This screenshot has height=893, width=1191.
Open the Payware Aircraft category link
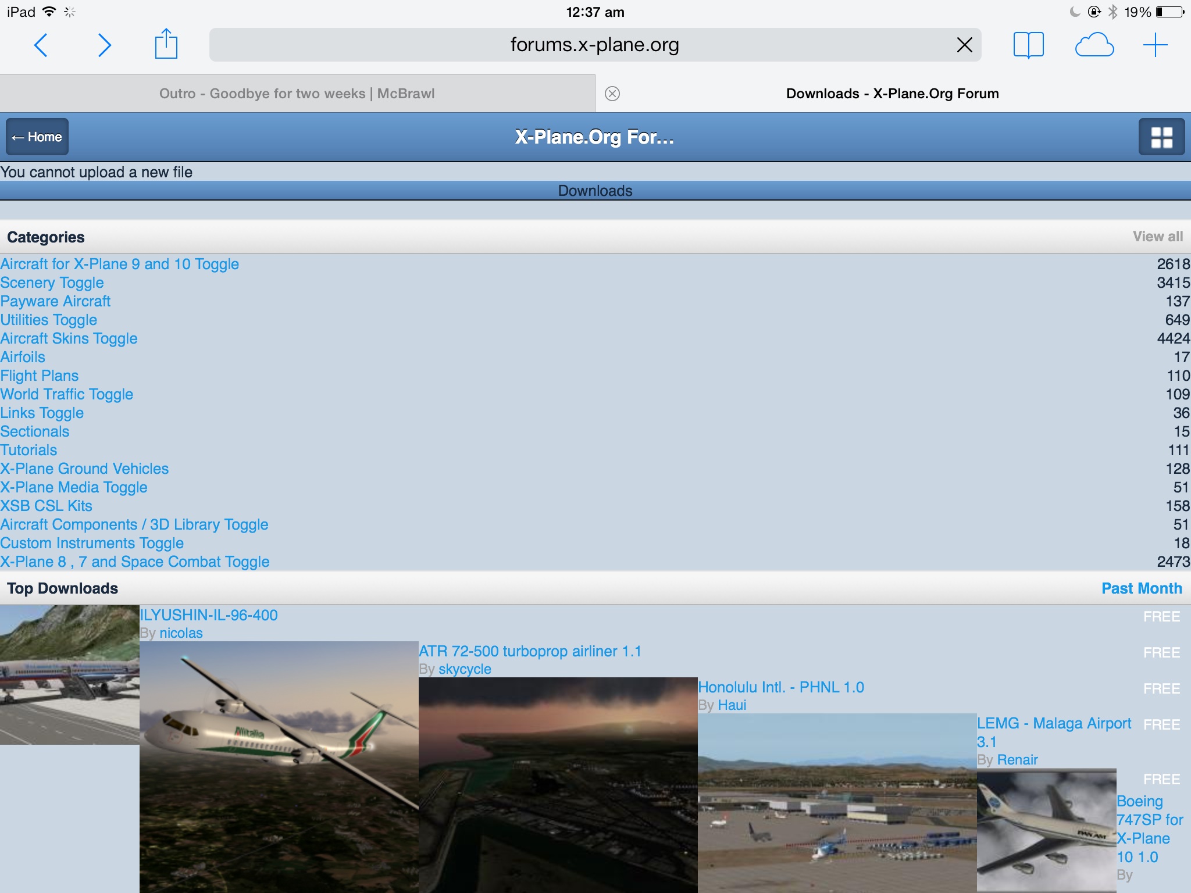[x=55, y=301]
